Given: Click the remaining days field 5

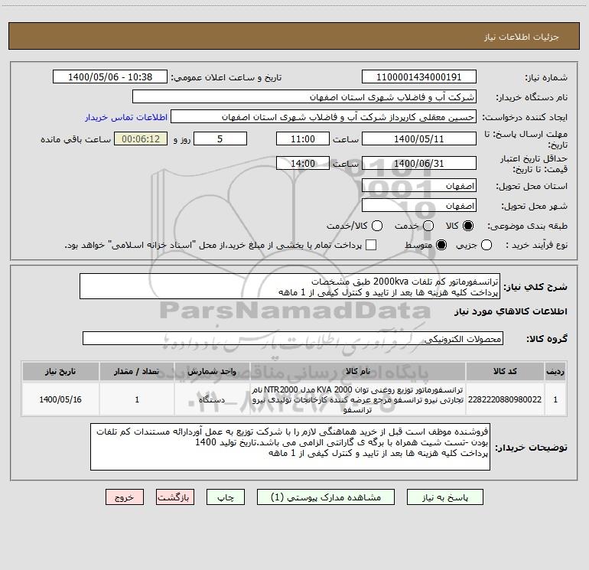Looking at the screenshot, I should click(x=220, y=139).
